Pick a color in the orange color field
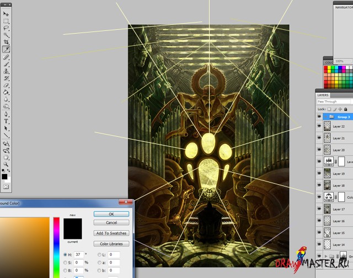The height and width of the screenshot is (278, 353). [24, 248]
